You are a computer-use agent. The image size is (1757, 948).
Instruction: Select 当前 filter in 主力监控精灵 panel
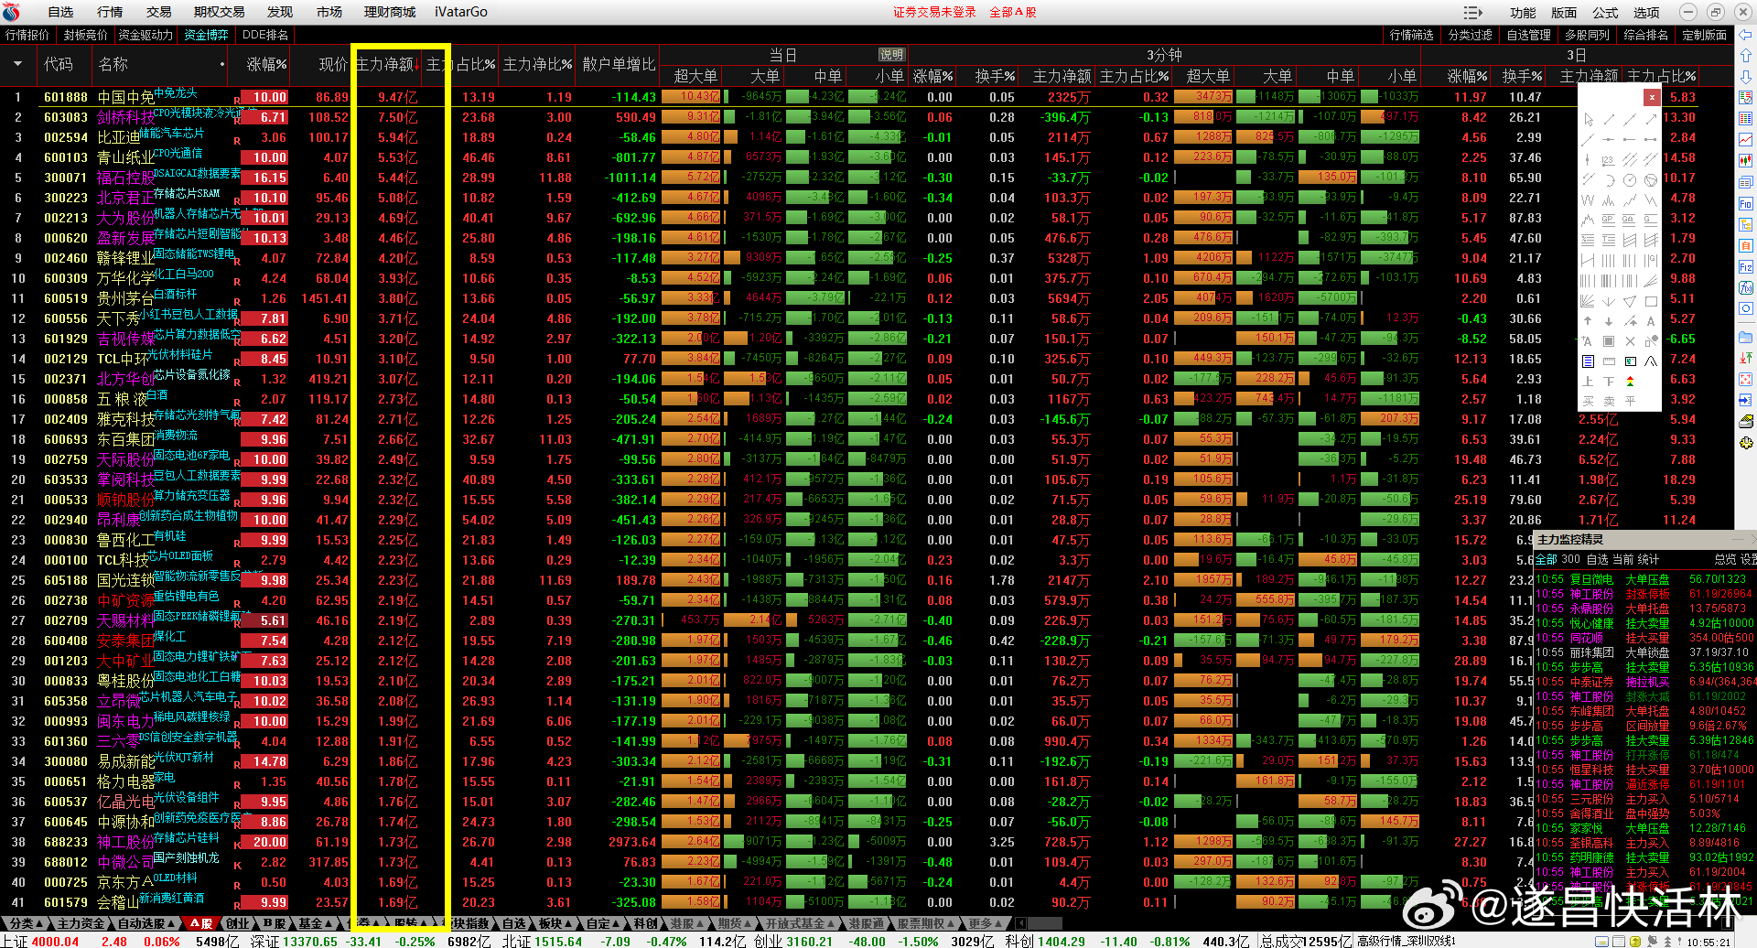pos(1622,559)
